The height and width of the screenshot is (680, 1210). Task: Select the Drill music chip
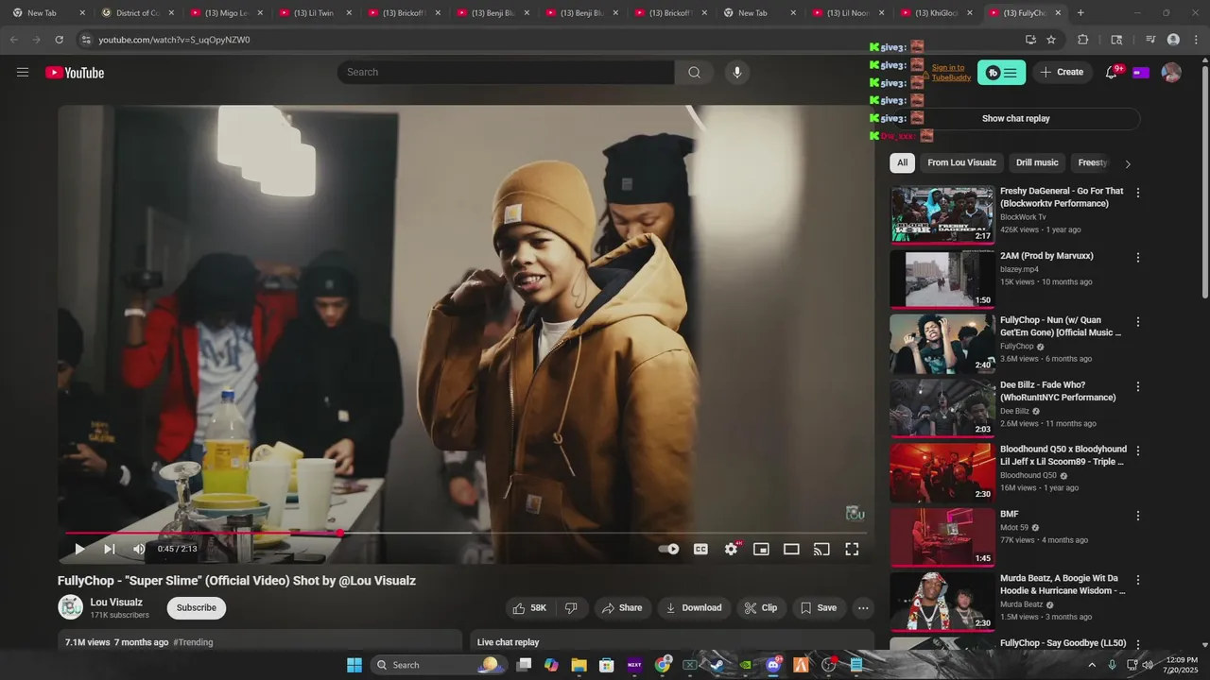[1037, 162]
